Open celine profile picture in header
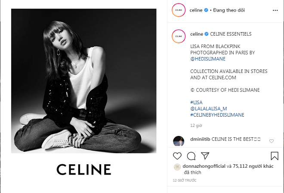Screen dimensions: 284x193 (x=179, y=10)
